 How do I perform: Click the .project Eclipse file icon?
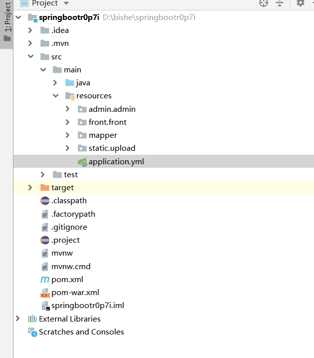tap(45, 240)
